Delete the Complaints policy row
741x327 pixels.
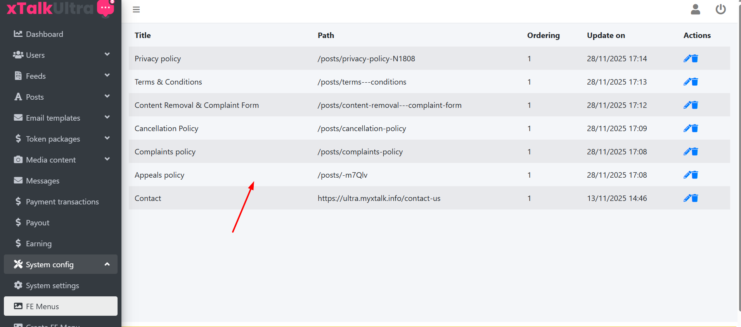click(x=695, y=152)
